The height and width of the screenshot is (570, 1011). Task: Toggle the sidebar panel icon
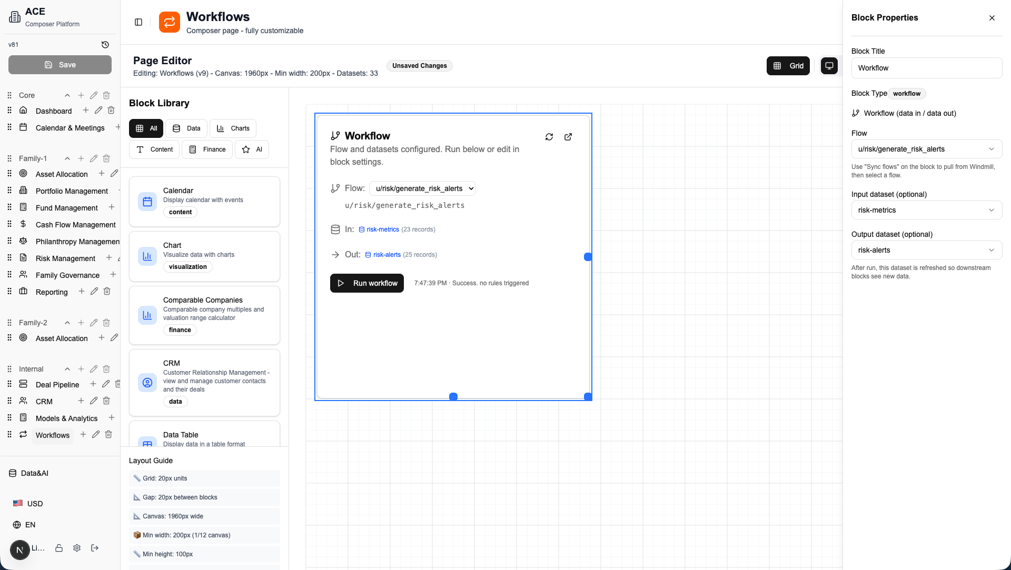click(x=138, y=22)
